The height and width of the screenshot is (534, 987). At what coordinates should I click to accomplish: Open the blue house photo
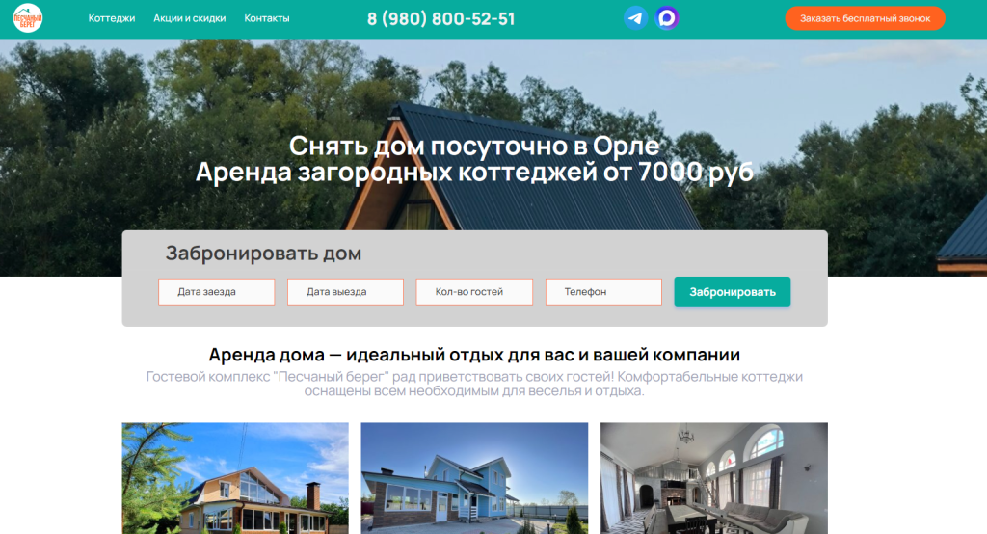pos(474,478)
